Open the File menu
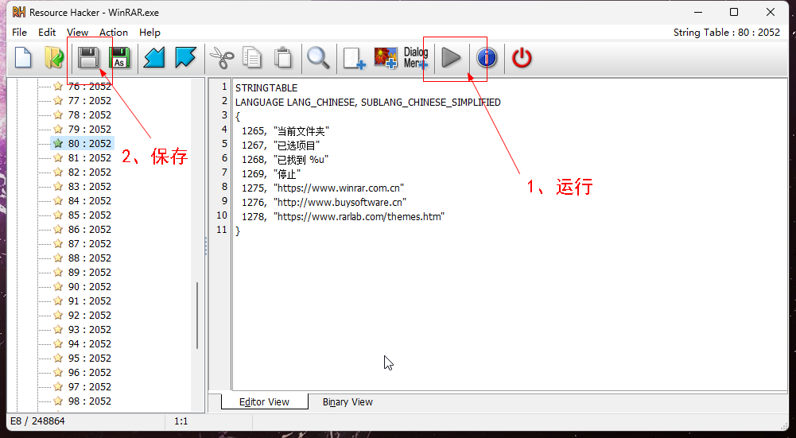The width and height of the screenshot is (796, 438). [x=19, y=32]
